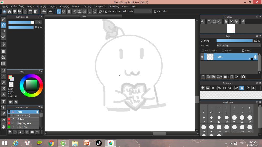Enable radial snap guide
This screenshot has height=147, width=262.
tap(79, 11)
